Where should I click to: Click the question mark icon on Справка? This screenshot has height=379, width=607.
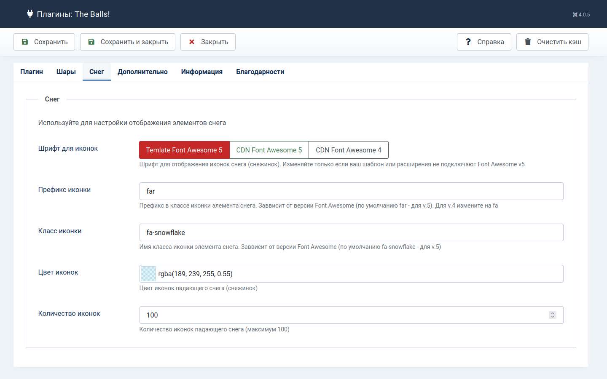[468, 42]
